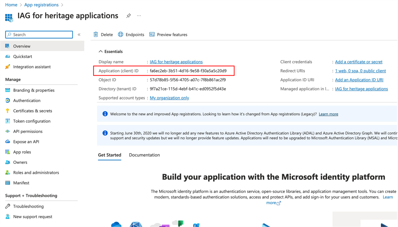
Task: Click the info icon in Welcome banner
Action: click(x=105, y=114)
